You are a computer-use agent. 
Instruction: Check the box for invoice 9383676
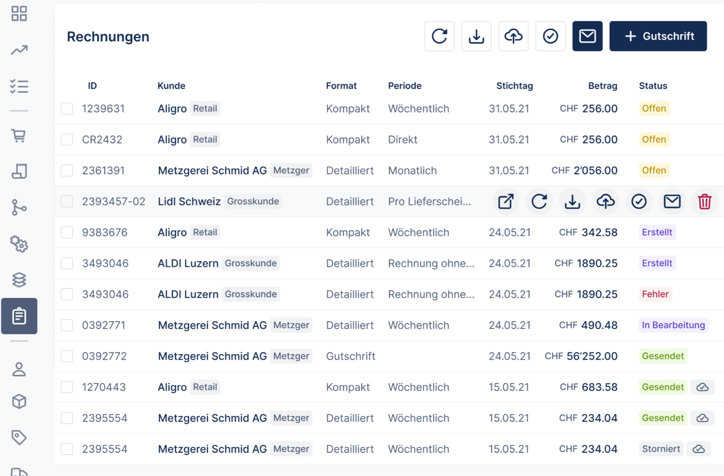click(67, 233)
